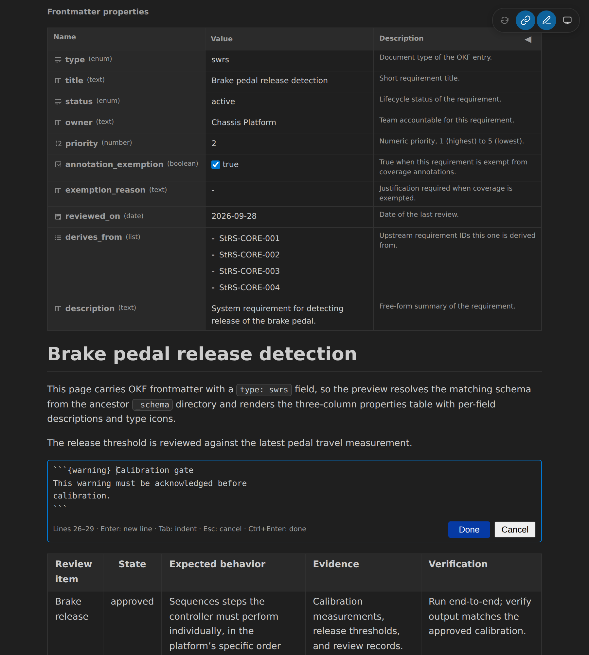Click the Brake pedal release detection title value
The image size is (589, 655).
[x=269, y=81]
